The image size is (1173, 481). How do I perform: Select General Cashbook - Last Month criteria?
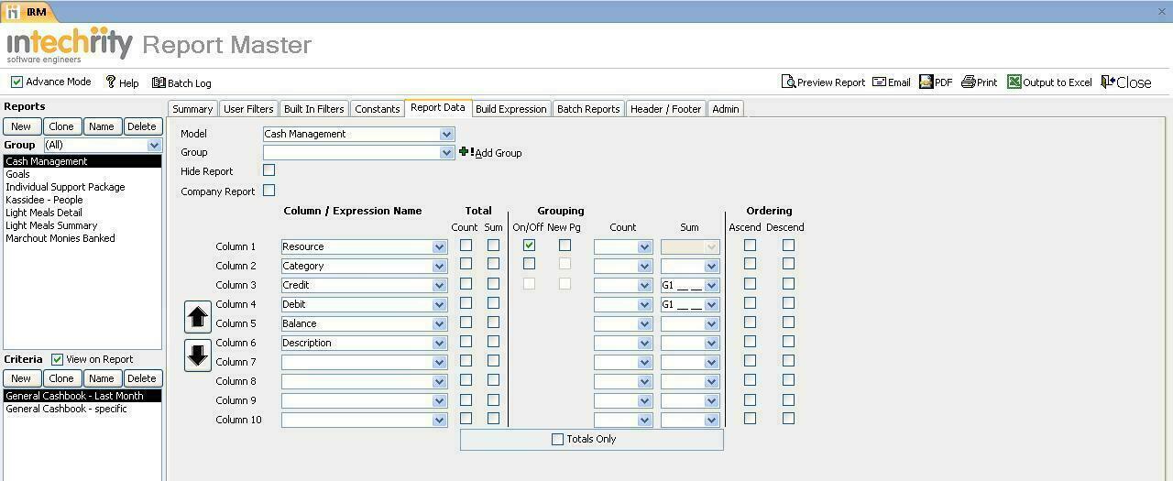tap(82, 396)
